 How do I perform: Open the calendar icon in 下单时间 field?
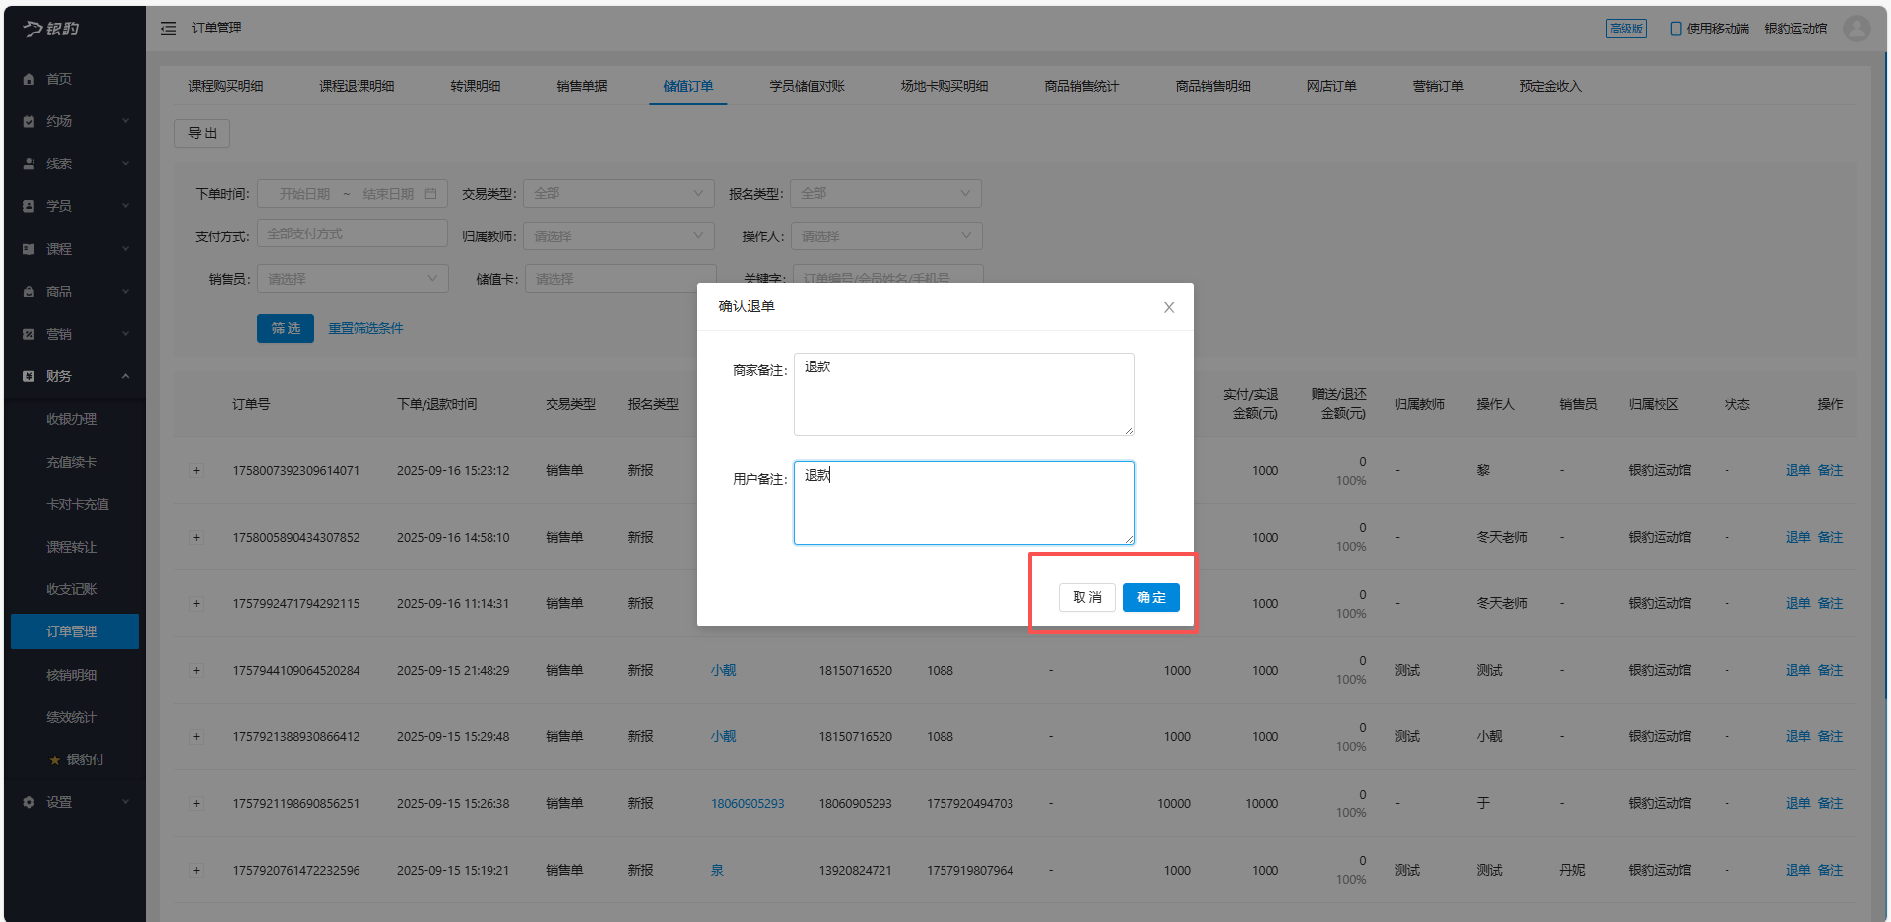(x=430, y=194)
